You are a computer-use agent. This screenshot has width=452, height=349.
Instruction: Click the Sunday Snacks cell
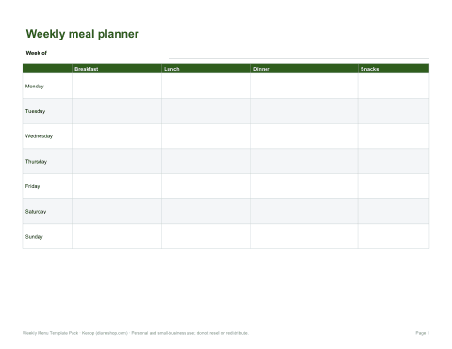[x=394, y=236]
